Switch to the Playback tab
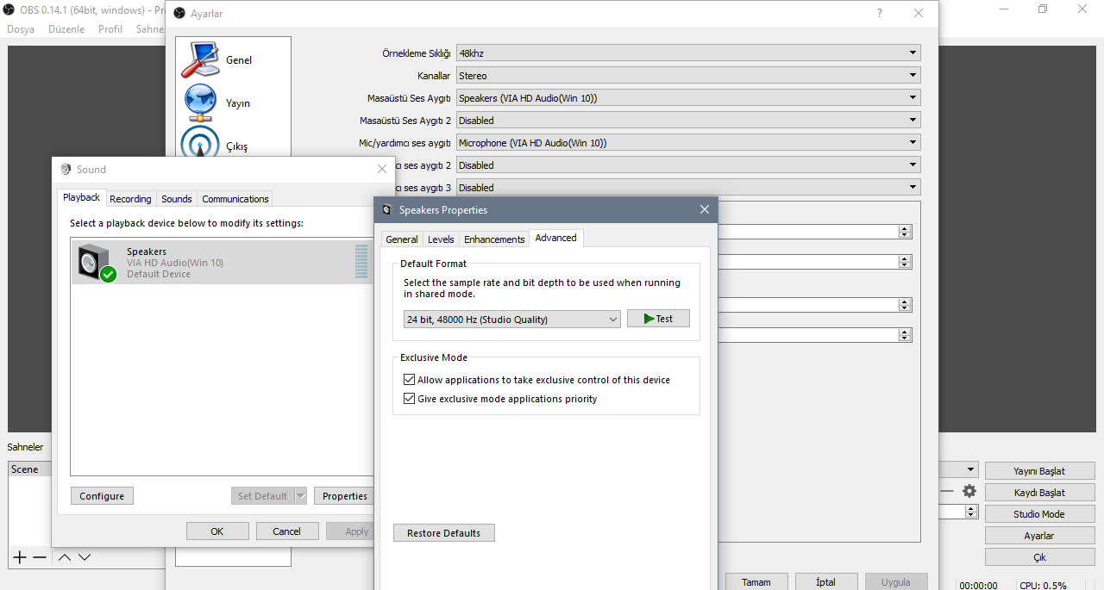Viewport: 1104px width, 590px height. [81, 197]
